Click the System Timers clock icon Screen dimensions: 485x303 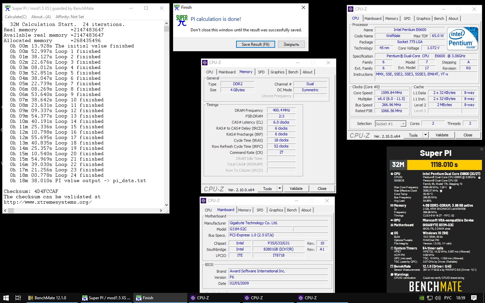(392, 248)
